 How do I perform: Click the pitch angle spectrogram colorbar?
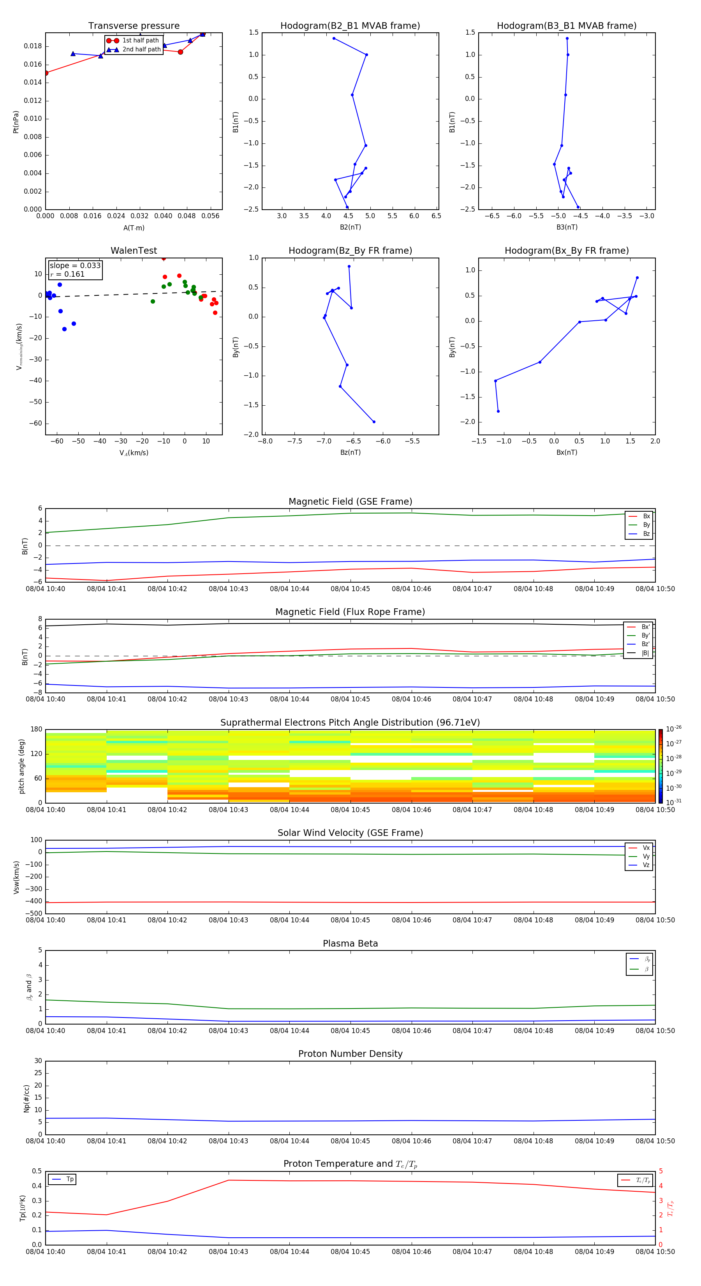(x=660, y=766)
